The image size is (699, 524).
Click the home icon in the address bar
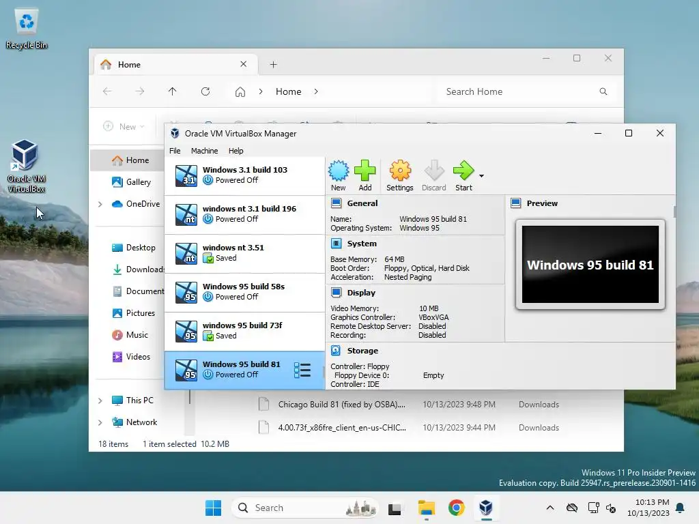(240, 92)
